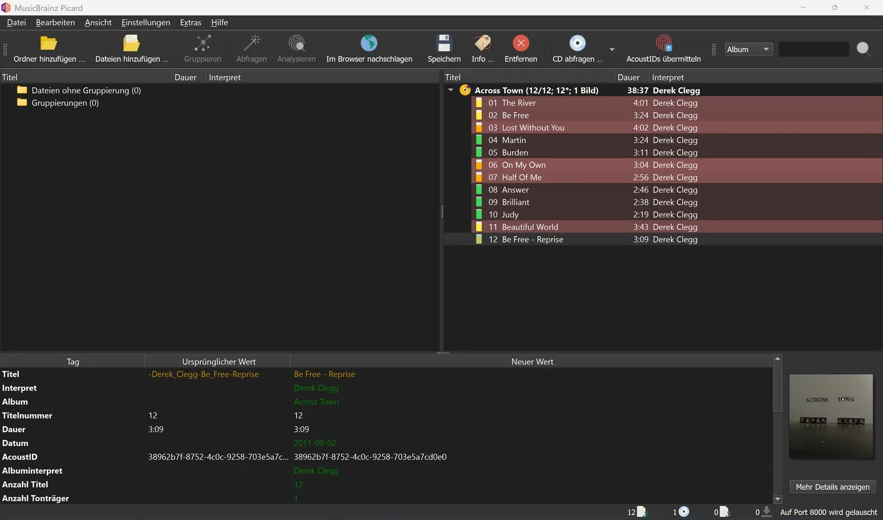This screenshot has width=883, height=520.
Task: Click the red Entfernen icon
Action: pyautogui.click(x=521, y=43)
